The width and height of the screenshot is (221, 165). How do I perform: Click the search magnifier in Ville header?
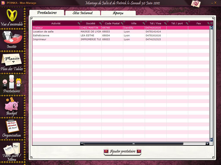(x=144, y=23)
